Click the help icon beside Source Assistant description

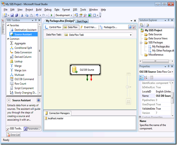[38, 100]
